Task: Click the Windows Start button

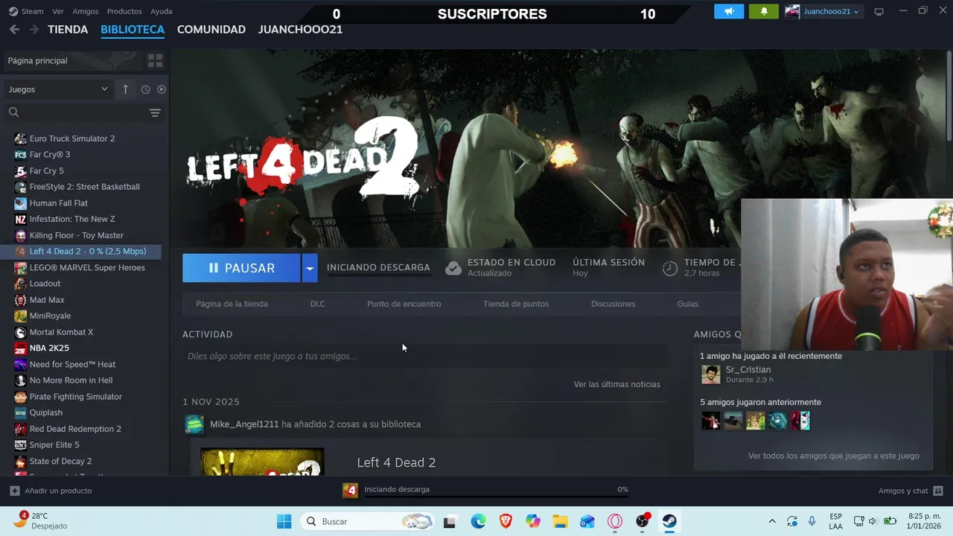Action: pyautogui.click(x=284, y=521)
